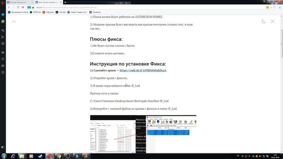Open the Windows Start menu

pos(4,156)
